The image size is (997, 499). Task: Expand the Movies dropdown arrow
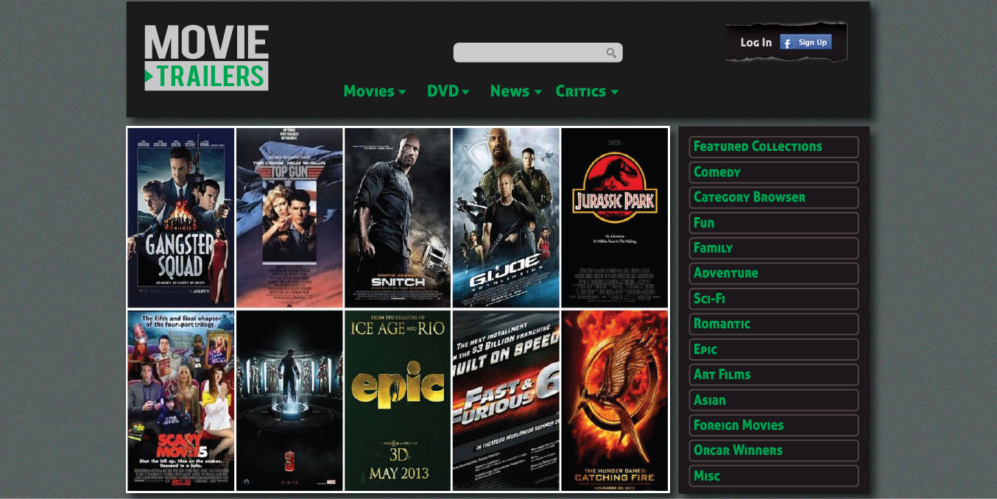point(402,92)
